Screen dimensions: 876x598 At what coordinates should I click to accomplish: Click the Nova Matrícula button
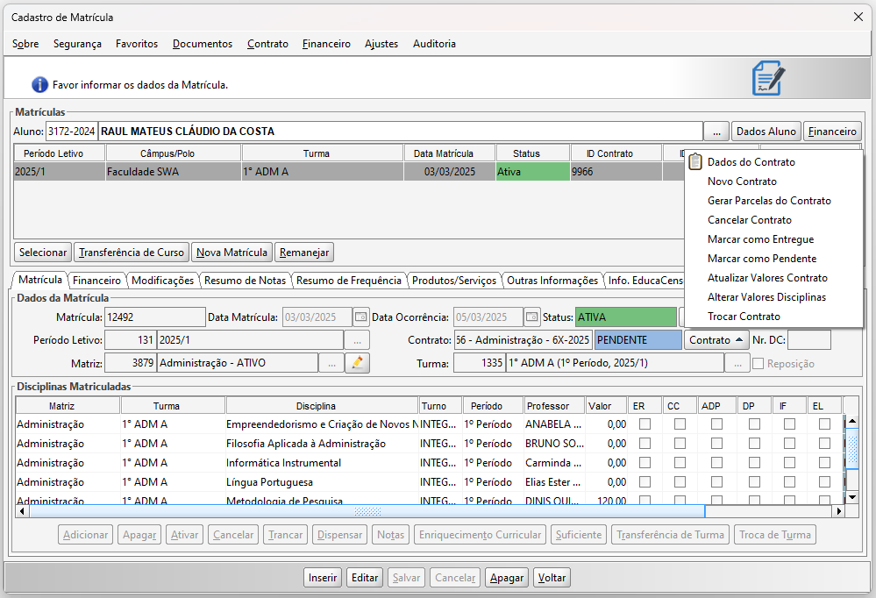click(231, 253)
